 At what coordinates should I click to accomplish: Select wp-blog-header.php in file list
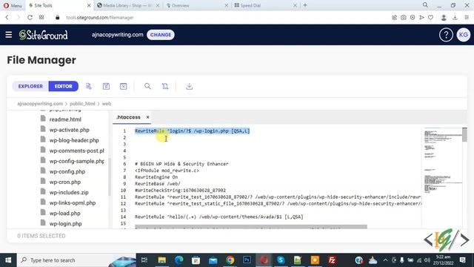[x=74, y=140]
